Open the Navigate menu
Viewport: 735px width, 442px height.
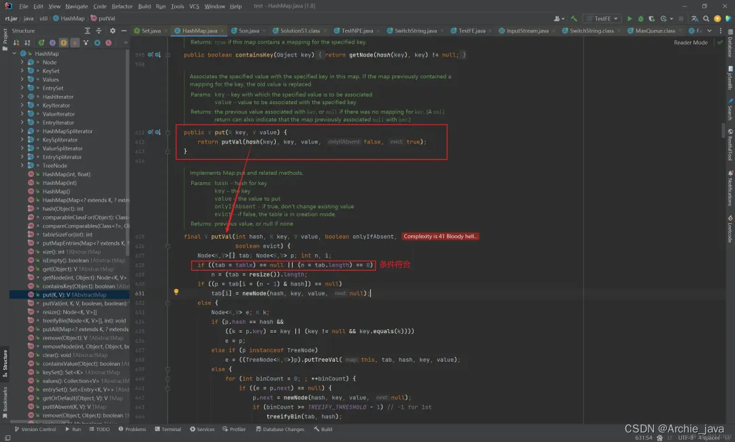(x=76, y=6)
